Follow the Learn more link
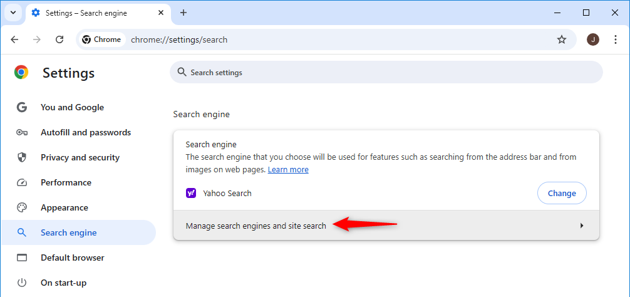Image resolution: width=630 pixels, height=297 pixels. [288, 170]
